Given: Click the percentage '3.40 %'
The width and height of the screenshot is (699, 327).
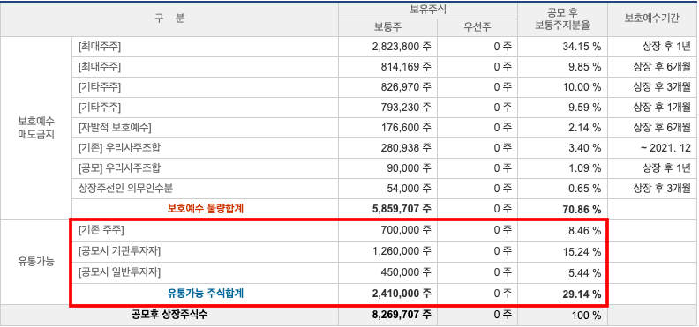Looking at the screenshot, I should [x=584, y=148].
